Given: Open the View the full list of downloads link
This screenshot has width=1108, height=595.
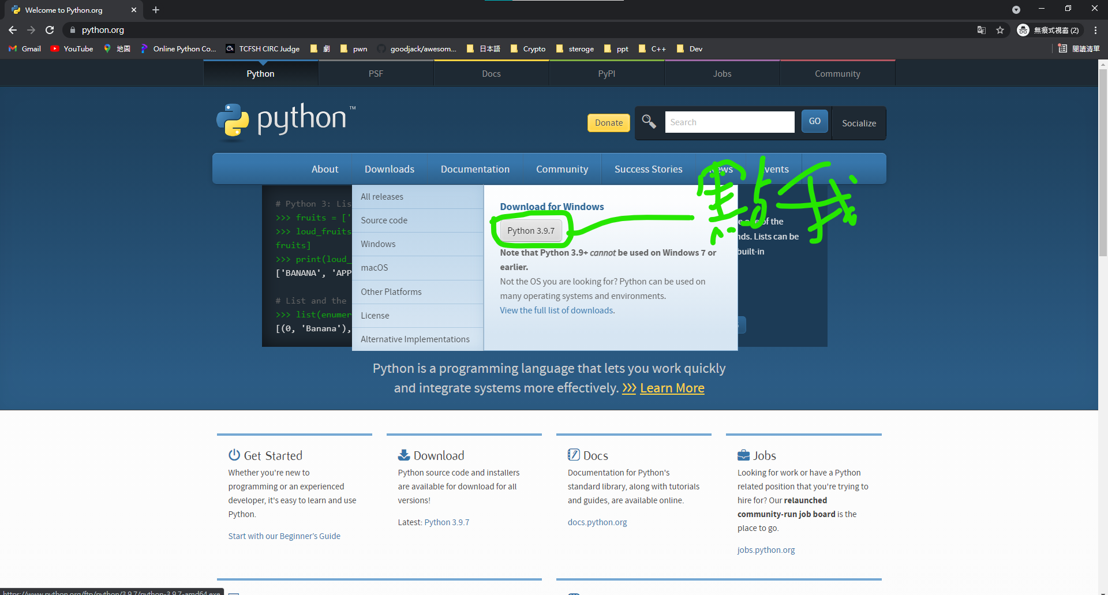Looking at the screenshot, I should (x=556, y=310).
